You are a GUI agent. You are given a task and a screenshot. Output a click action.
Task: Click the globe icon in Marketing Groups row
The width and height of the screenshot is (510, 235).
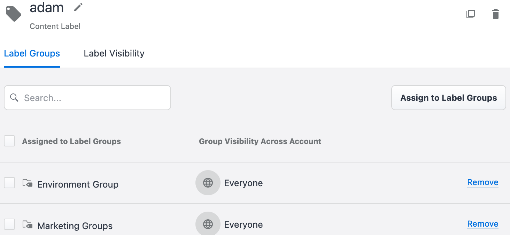point(208,224)
